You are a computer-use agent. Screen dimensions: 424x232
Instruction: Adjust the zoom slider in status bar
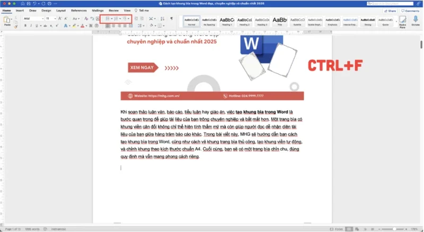(394, 229)
